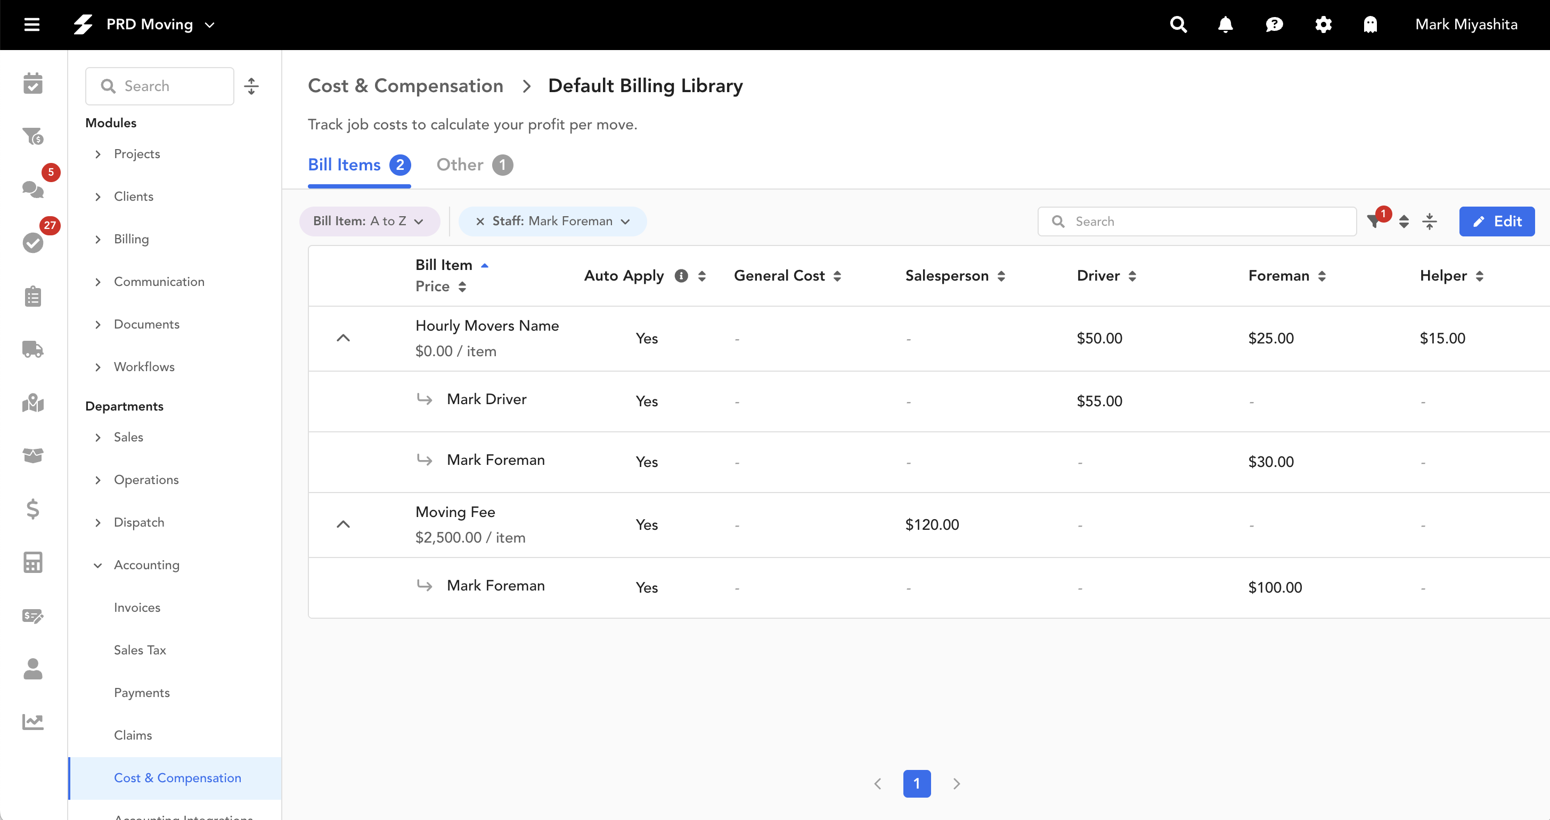The width and height of the screenshot is (1550, 820).
Task: Click the notifications bell icon
Action: 1225,24
